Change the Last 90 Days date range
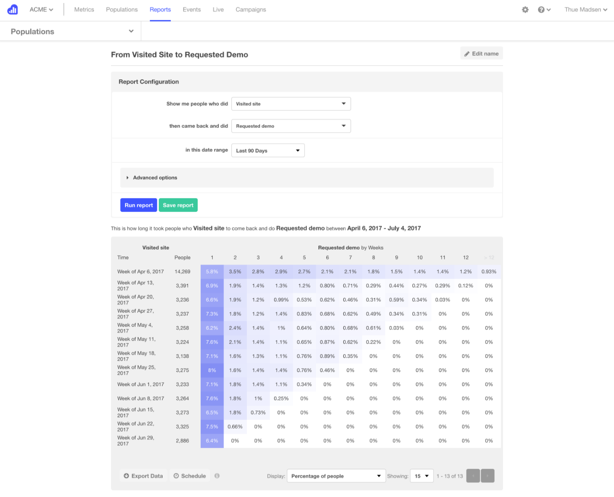The height and width of the screenshot is (497, 614). click(x=267, y=150)
